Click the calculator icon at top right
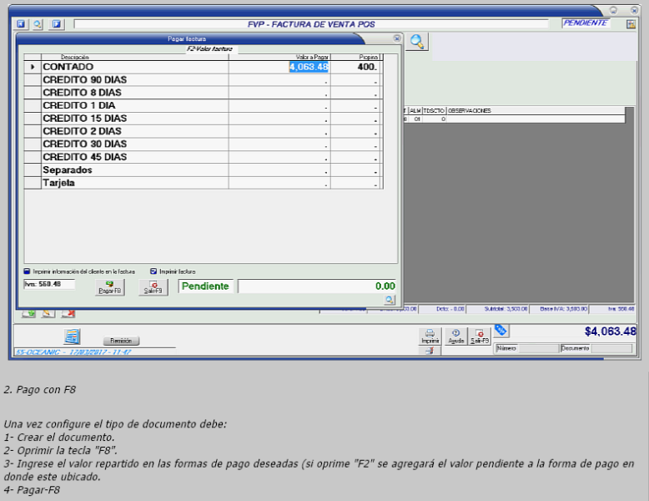Screen dimensions: 649x501 click(631, 23)
